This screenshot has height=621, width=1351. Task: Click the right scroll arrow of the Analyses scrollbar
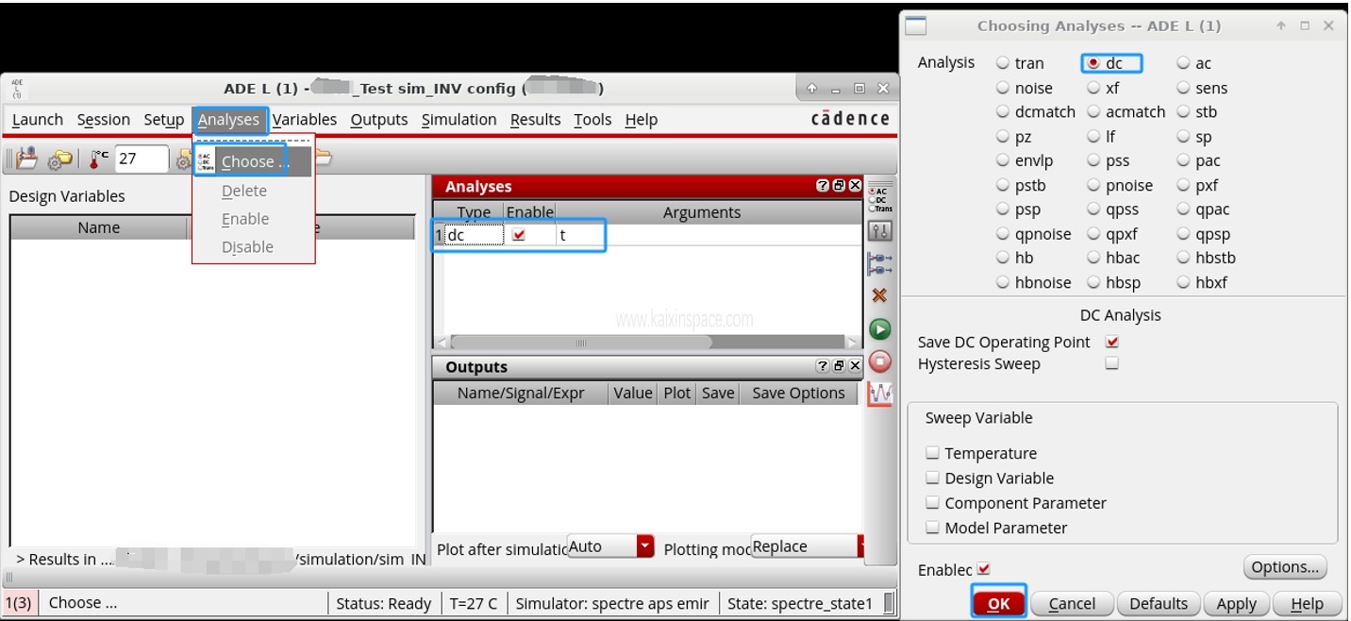tap(853, 343)
